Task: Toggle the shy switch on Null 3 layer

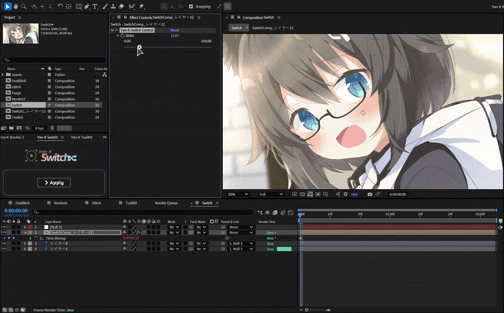Action: pyautogui.click(x=124, y=227)
